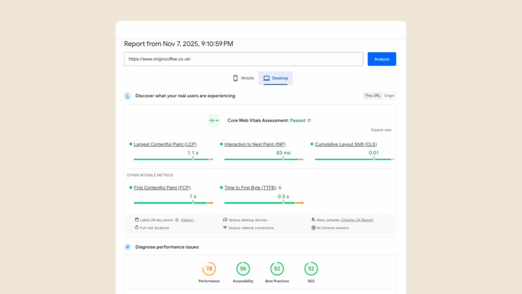
Task: Open the history link
Action: (187, 220)
